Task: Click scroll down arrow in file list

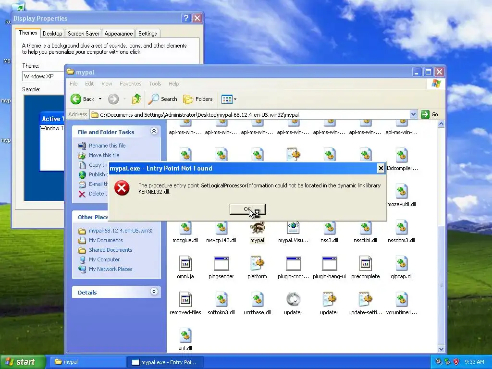Action: pos(441,349)
